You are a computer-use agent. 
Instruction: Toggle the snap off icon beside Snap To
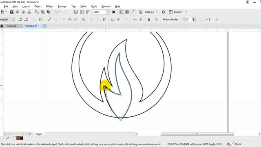pyautogui.click(x=140, y=12)
